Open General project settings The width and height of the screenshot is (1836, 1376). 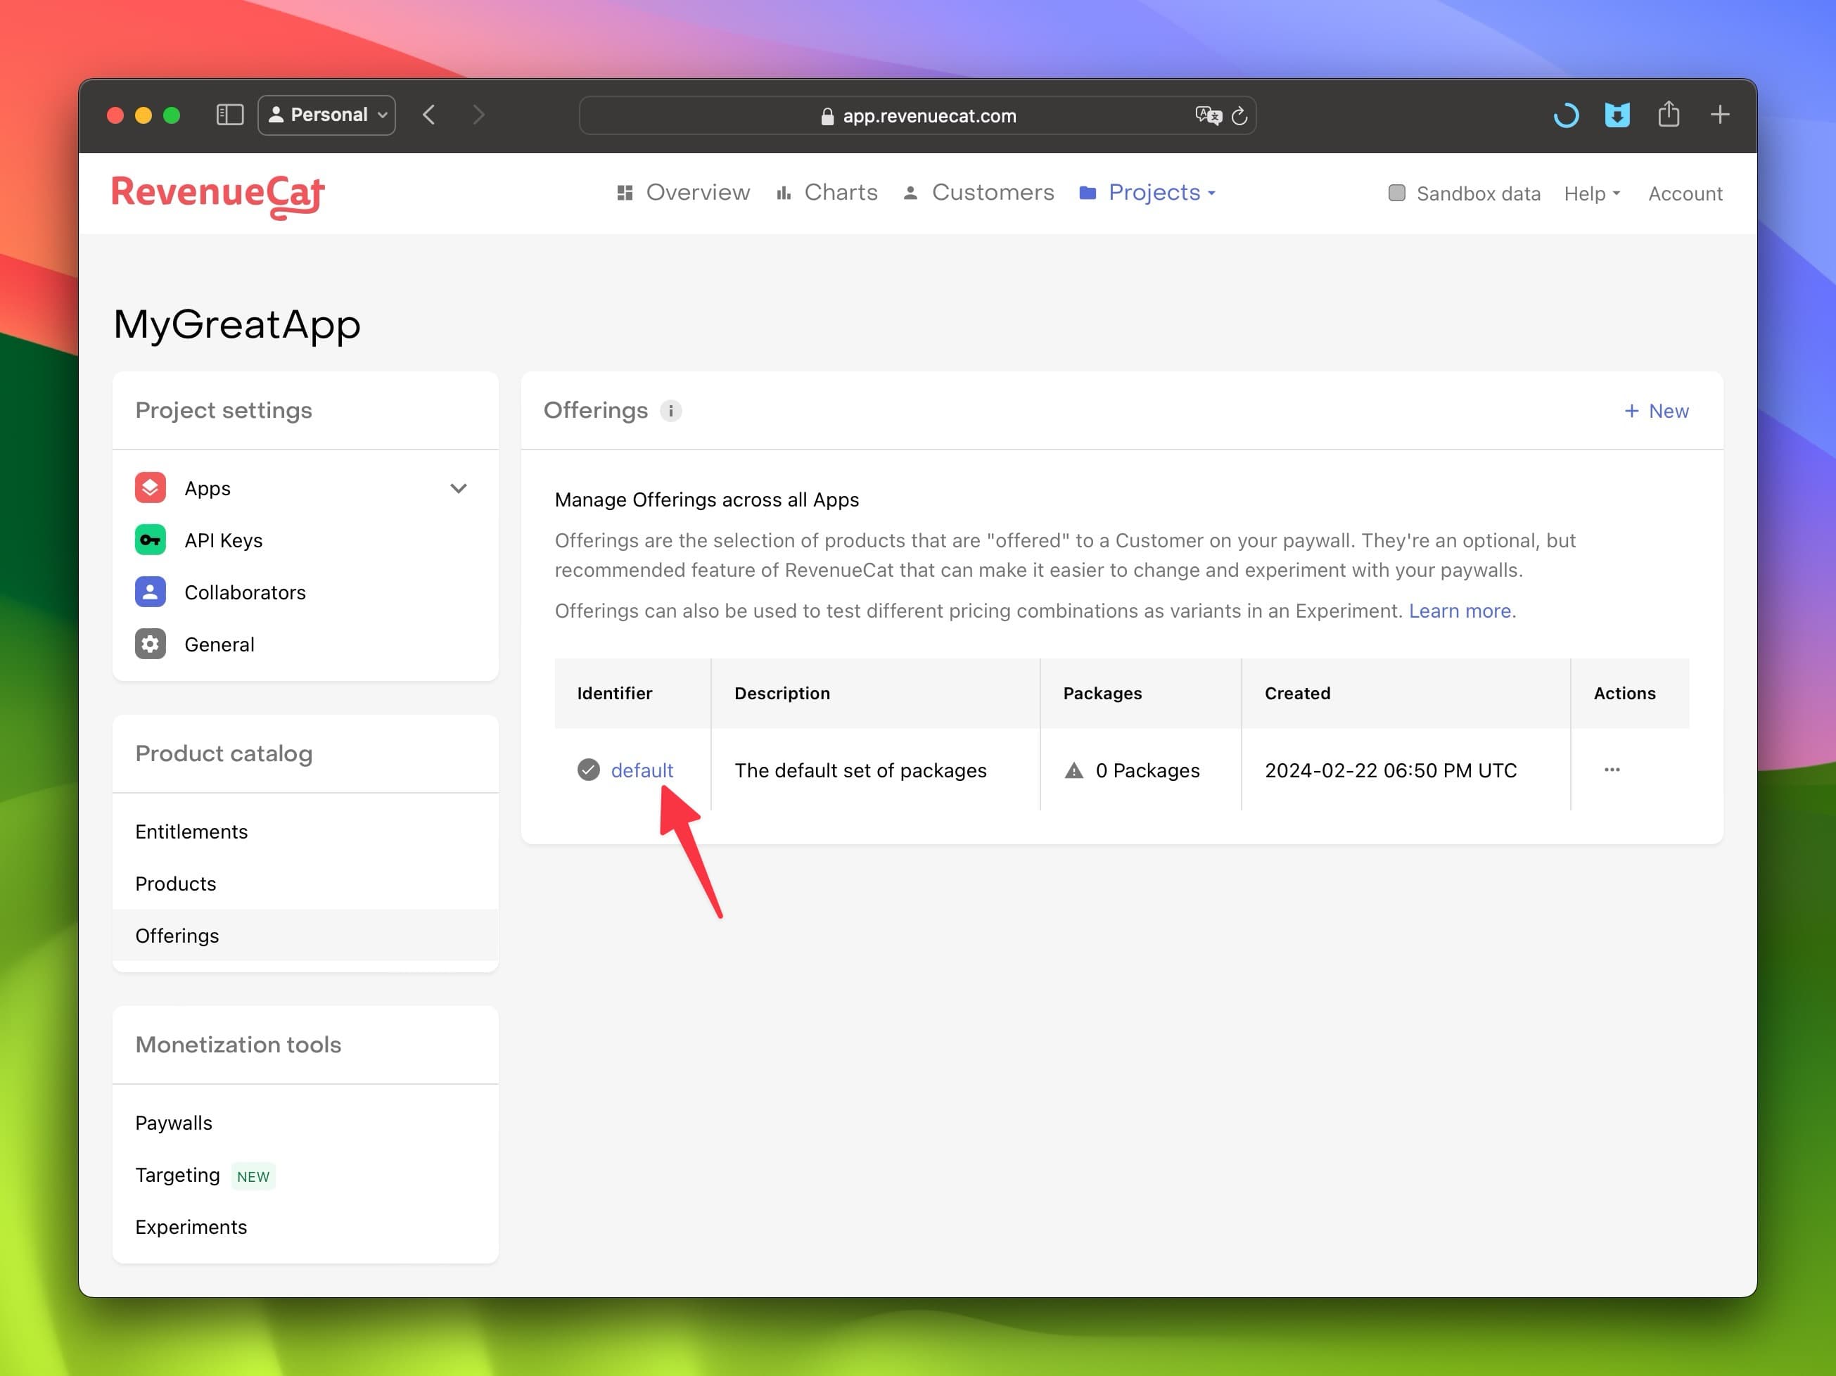[x=219, y=645]
